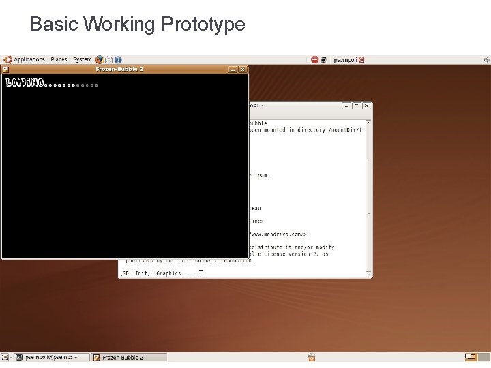Minimize the Frozen-Bubble 2 window
491x368 pixels.
pyautogui.click(x=233, y=70)
